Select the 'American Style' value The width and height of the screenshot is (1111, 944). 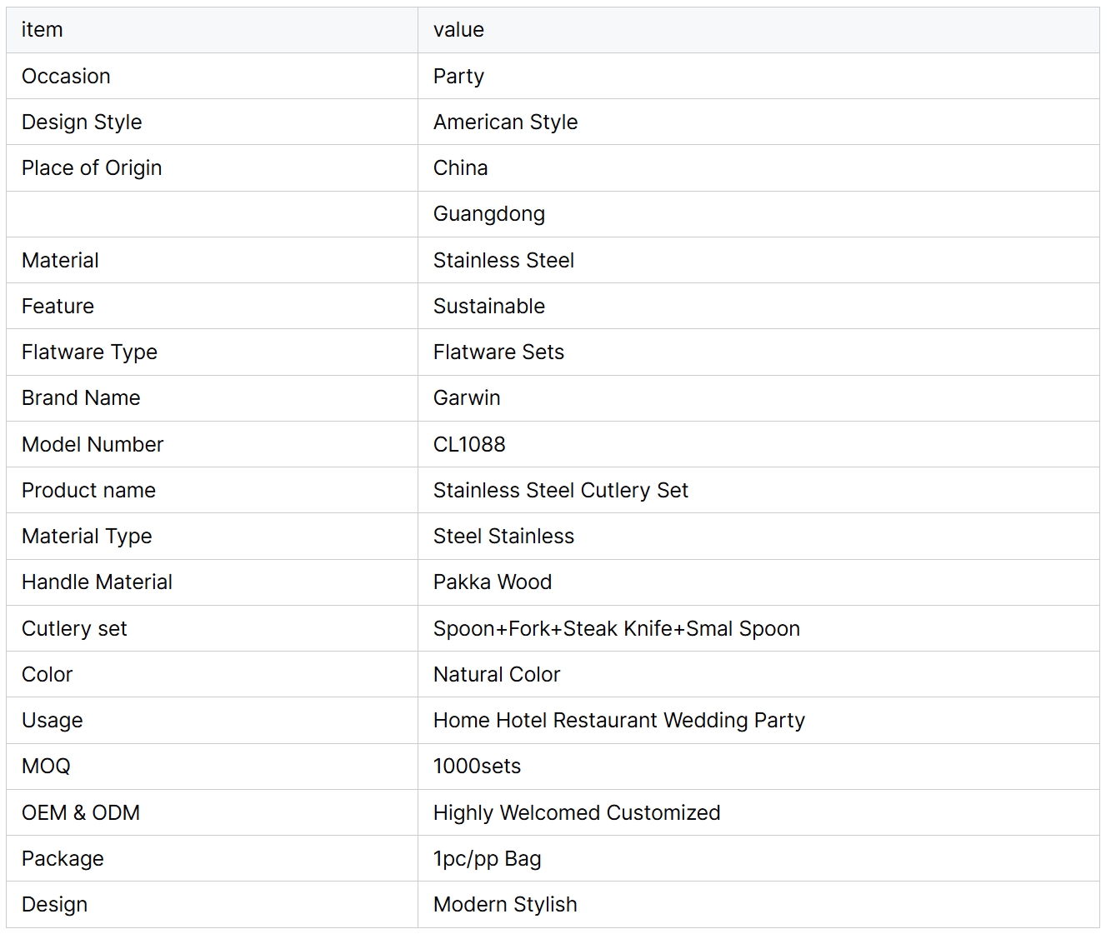[x=505, y=122]
